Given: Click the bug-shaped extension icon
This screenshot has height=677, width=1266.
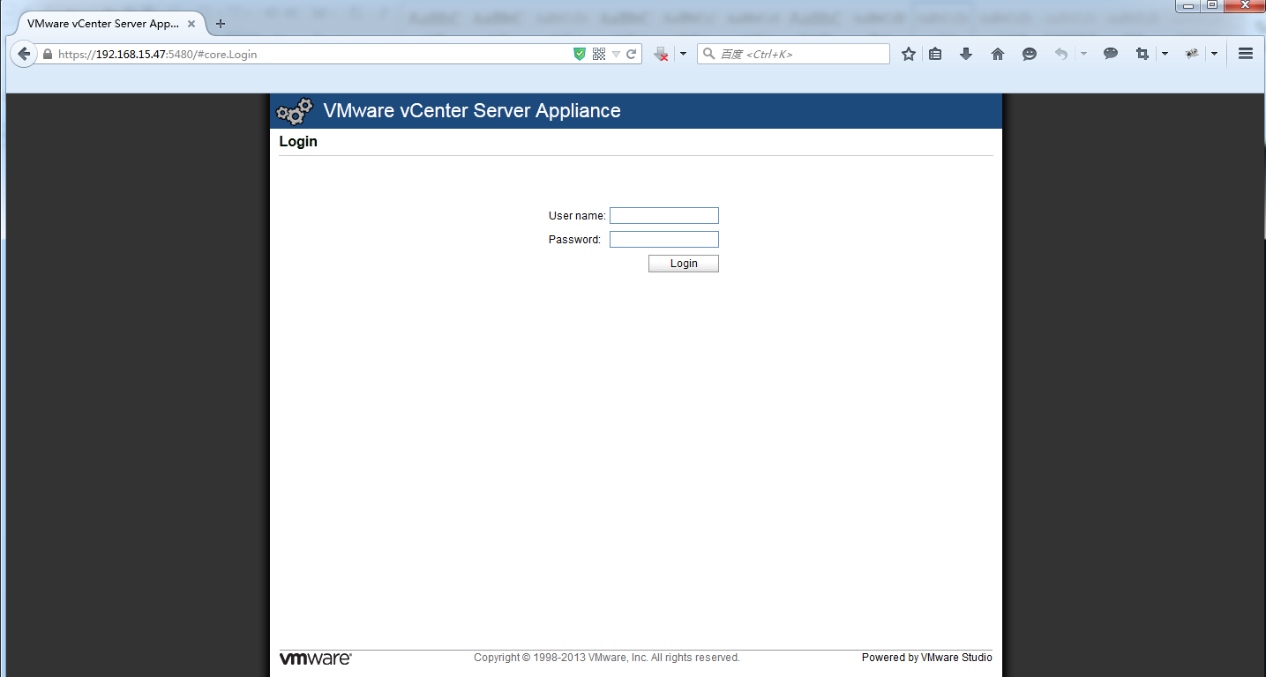Looking at the screenshot, I should point(1192,54).
